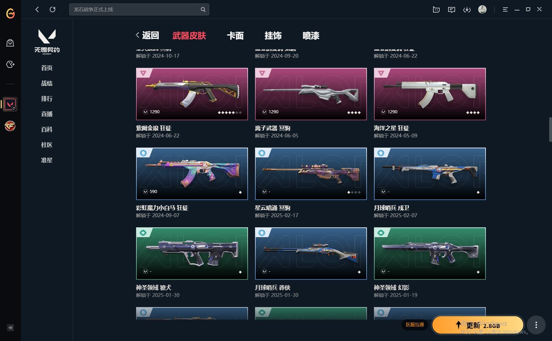
Task: Open the hamburger menu in the title bar
Action: (505, 9)
